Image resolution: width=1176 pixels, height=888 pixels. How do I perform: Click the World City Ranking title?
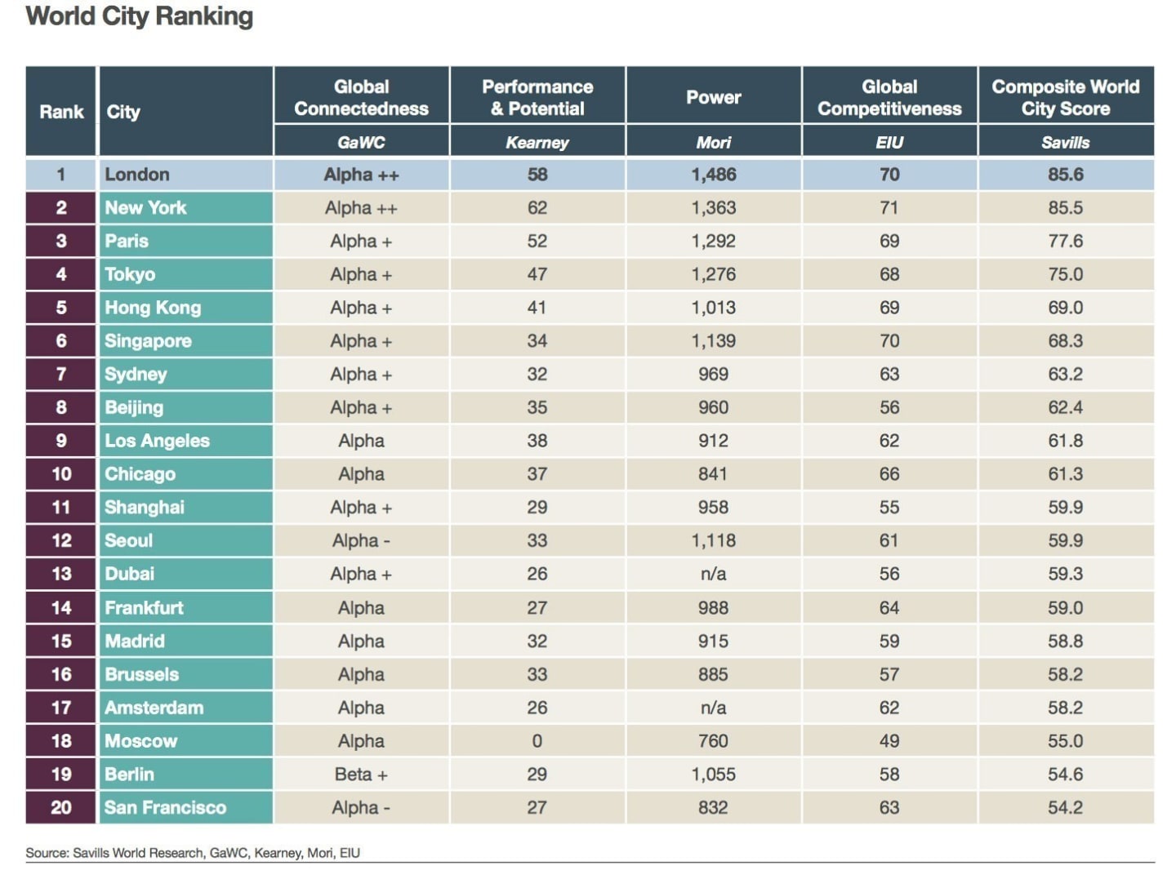tap(140, 16)
